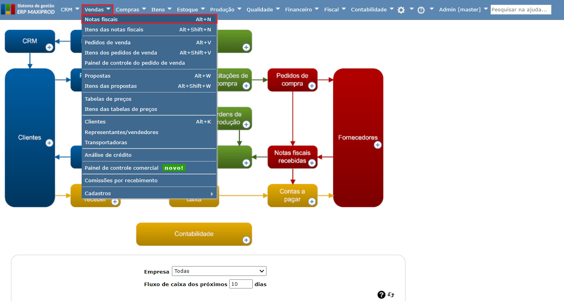The width and height of the screenshot is (564, 301).
Task: Click the black question mark help icon
Action: pos(381,294)
